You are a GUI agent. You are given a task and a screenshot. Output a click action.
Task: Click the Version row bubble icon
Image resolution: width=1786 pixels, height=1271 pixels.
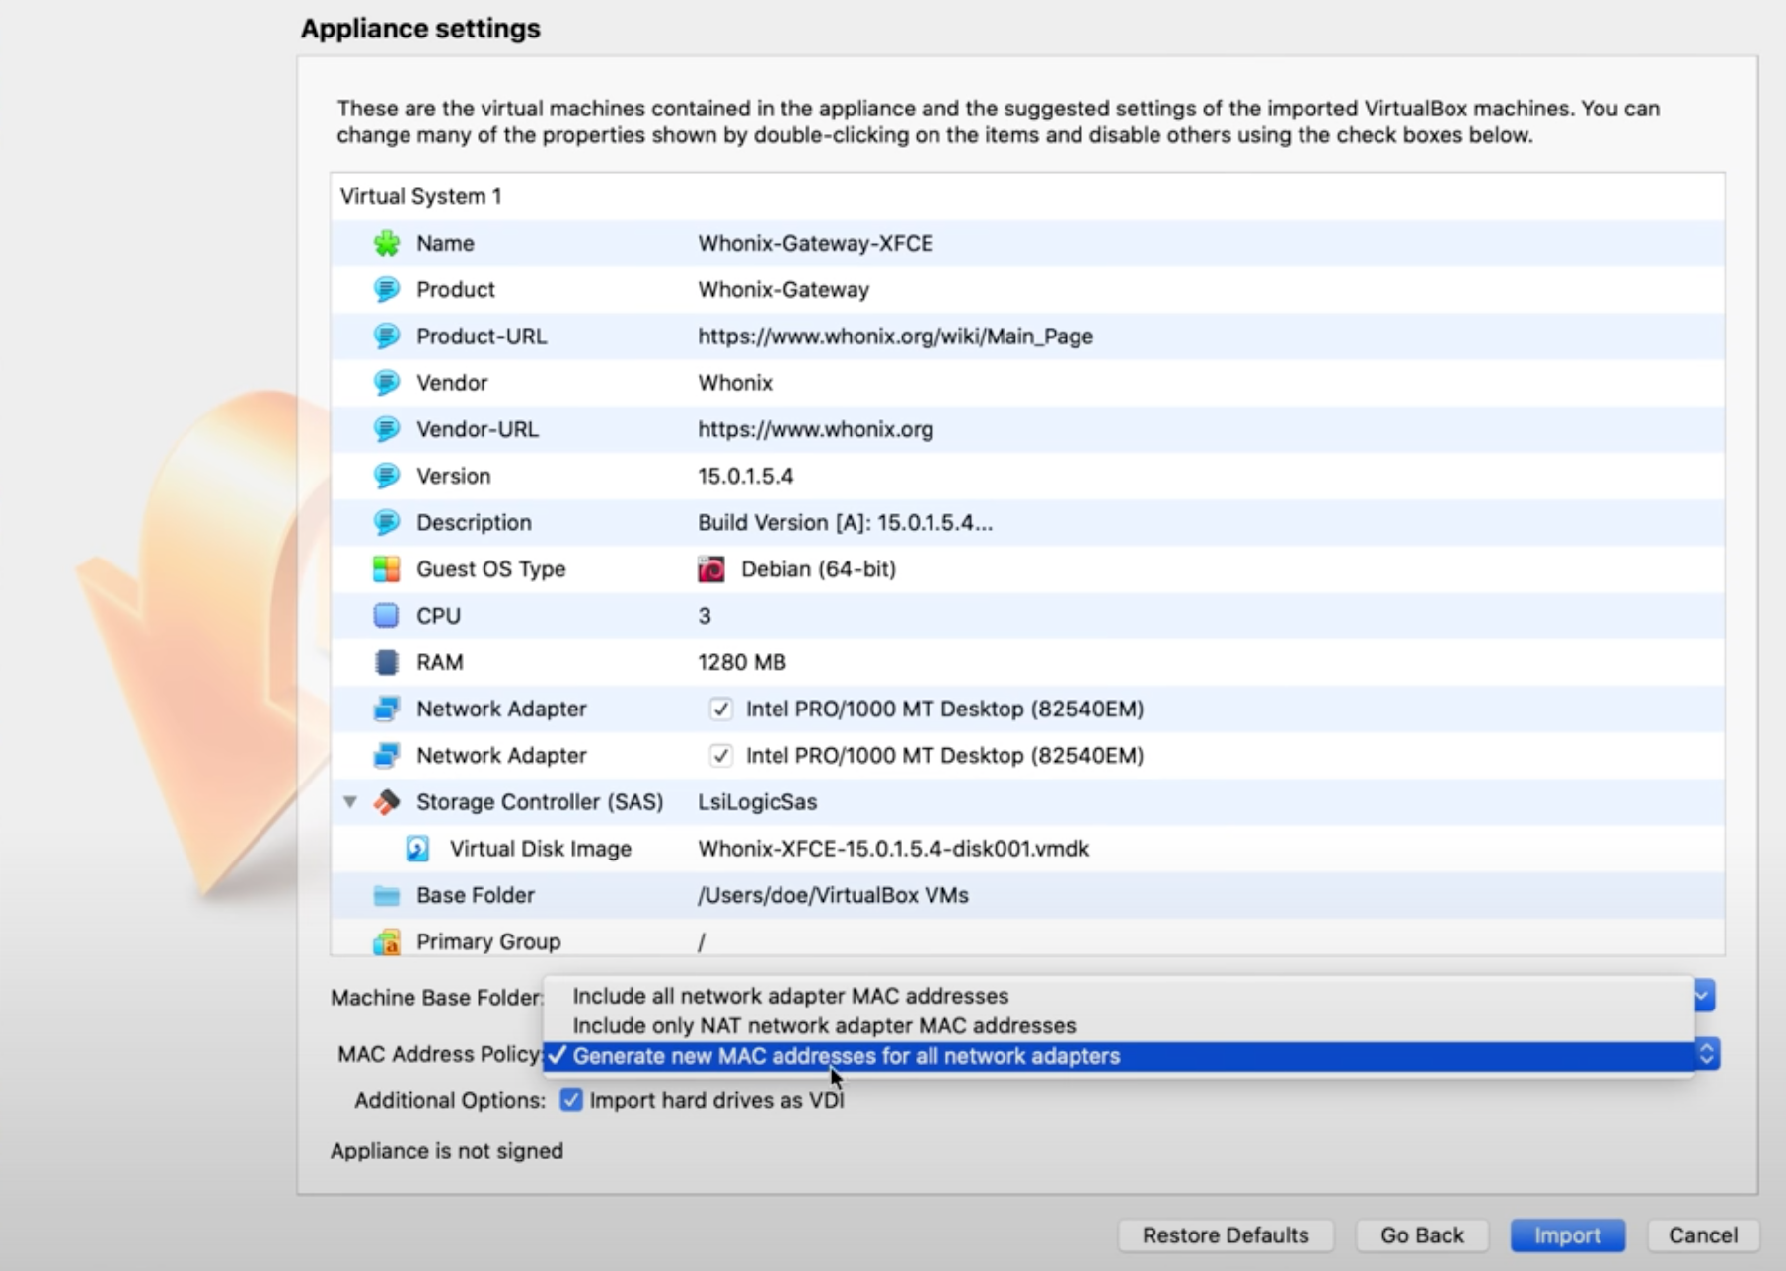tap(386, 476)
